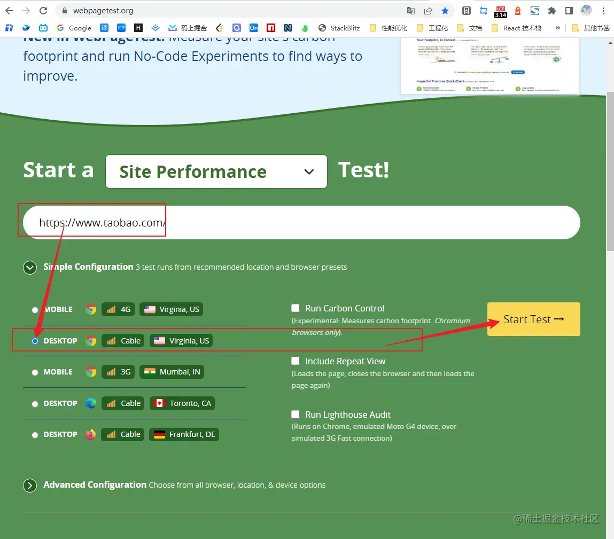Enable the Run Carbon Control checkbox
Viewport: 614px width, 539px height.
(x=296, y=308)
